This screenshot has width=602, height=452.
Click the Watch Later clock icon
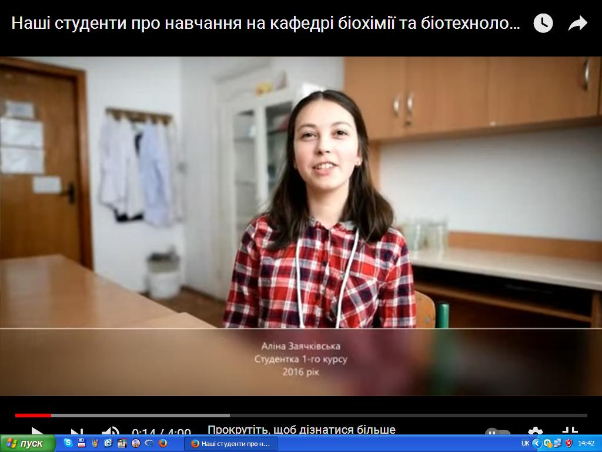pos(543,24)
